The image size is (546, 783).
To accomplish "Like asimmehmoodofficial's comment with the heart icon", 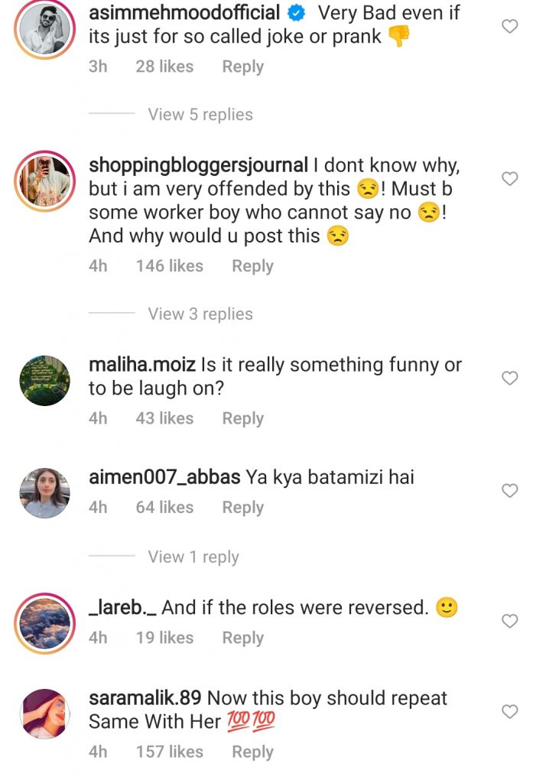I will (509, 25).
